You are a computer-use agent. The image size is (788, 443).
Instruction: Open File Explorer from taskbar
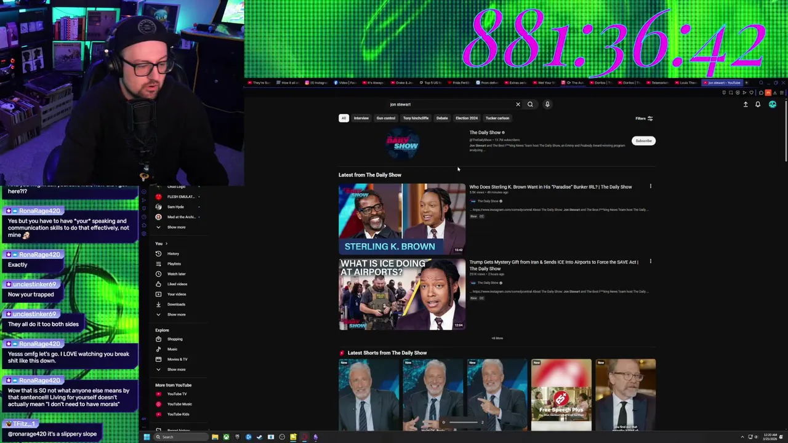[215, 437]
